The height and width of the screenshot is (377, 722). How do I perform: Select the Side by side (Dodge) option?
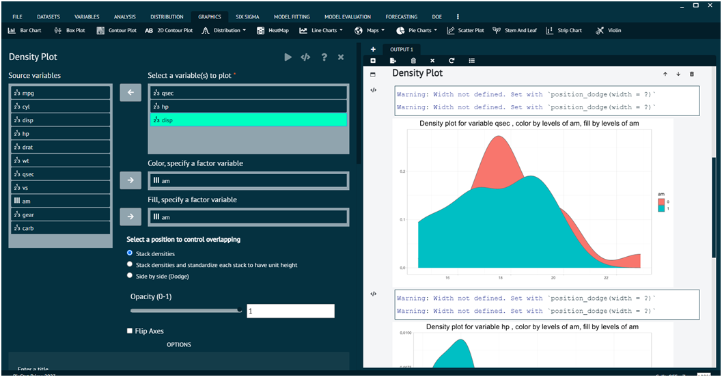pos(130,276)
